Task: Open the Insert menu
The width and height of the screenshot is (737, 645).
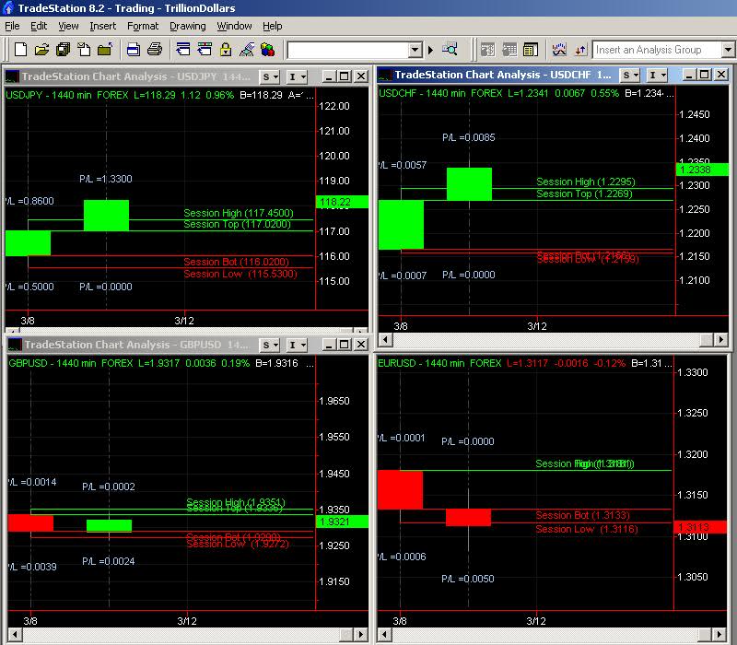Action: pos(102,26)
